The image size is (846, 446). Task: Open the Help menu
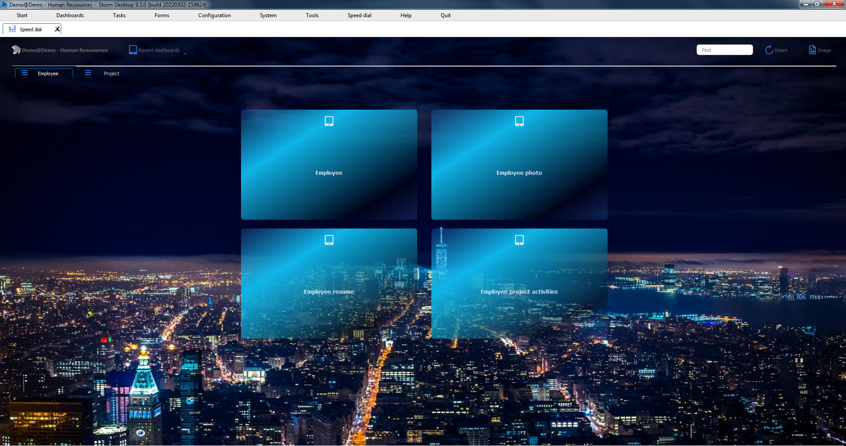pyautogui.click(x=406, y=15)
